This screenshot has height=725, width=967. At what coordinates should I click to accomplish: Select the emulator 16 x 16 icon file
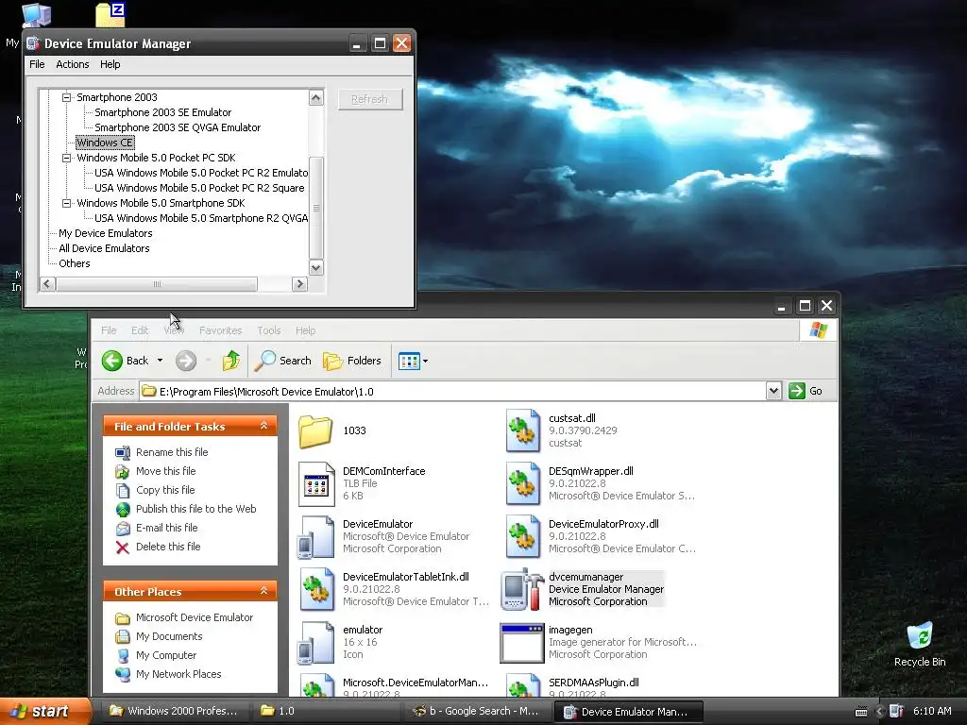pyautogui.click(x=315, y=643)
